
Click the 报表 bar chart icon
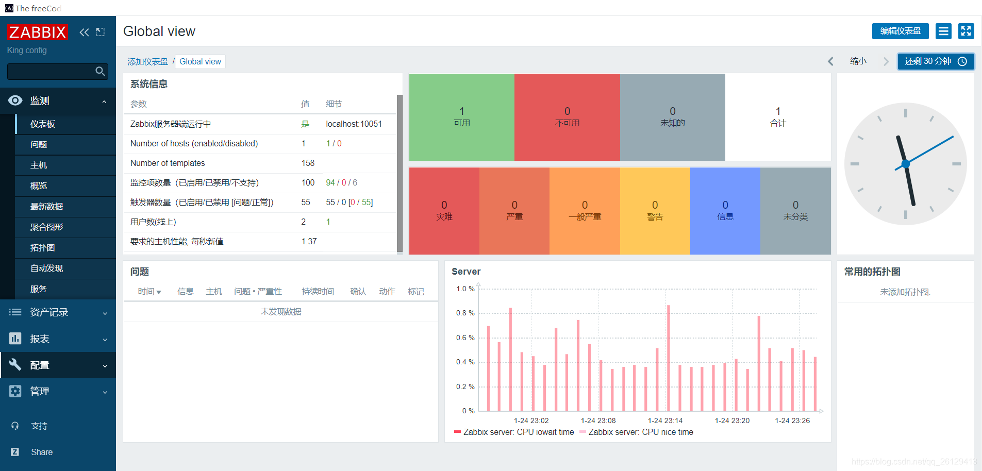[15, 338]
